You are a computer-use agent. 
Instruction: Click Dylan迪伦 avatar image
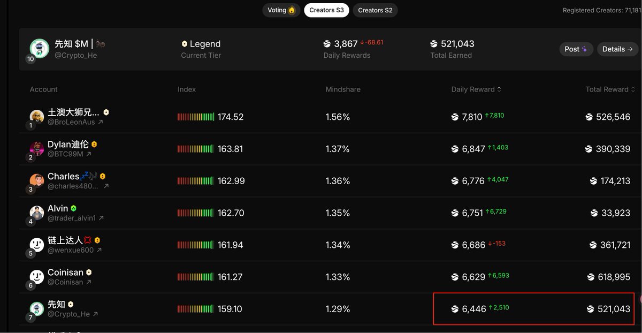(37, 149)
